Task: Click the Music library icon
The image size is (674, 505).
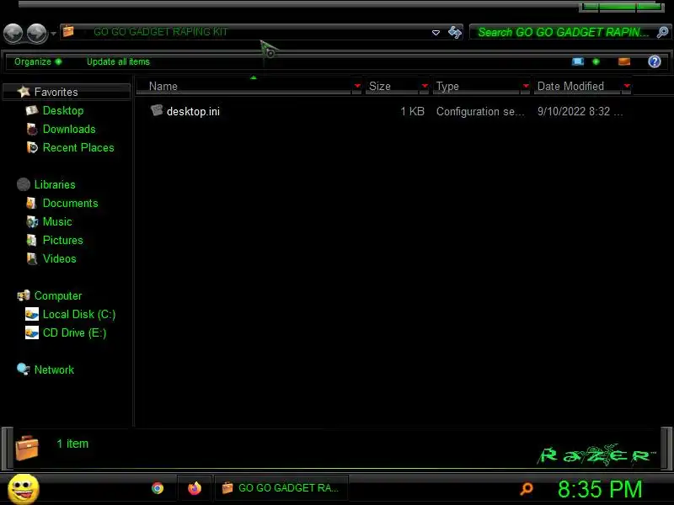Action: [32, 221]
